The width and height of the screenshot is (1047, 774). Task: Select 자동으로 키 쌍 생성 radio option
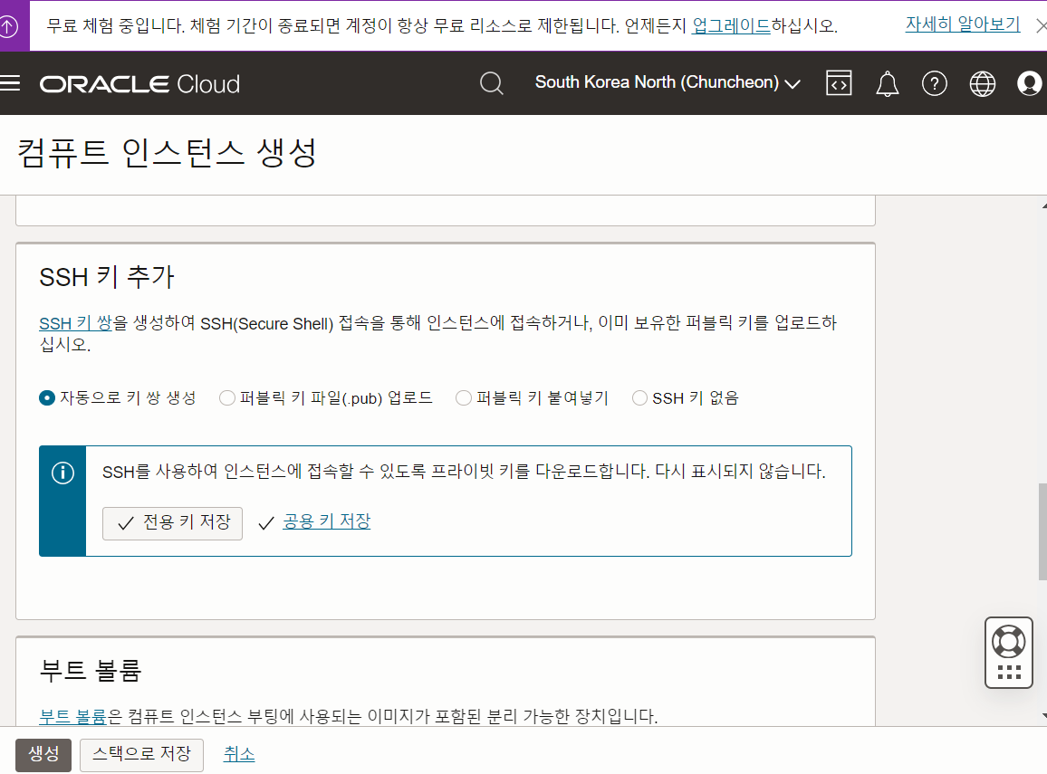tap(48, 397)
